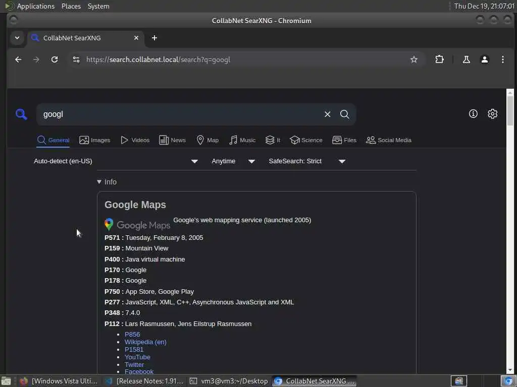Click the SearXNG magnifier logo

tap(21, 114)
